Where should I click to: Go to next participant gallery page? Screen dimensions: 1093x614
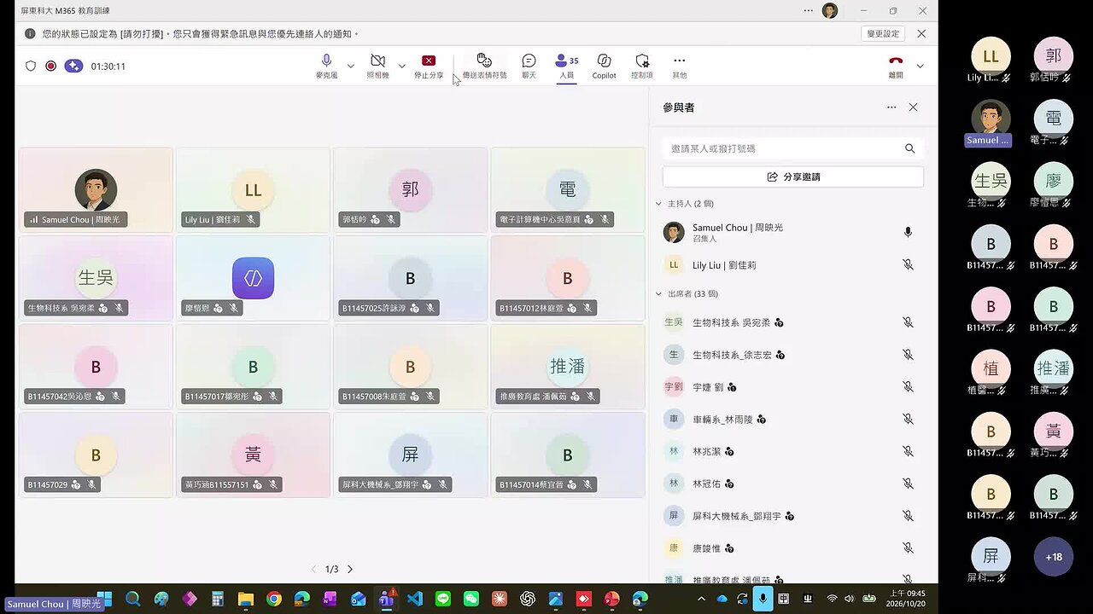[349, 569]
